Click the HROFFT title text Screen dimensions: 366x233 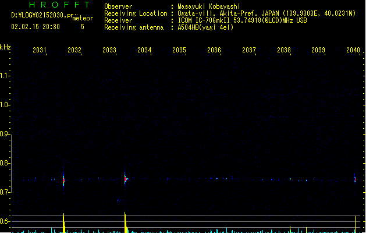pos(59,5)
